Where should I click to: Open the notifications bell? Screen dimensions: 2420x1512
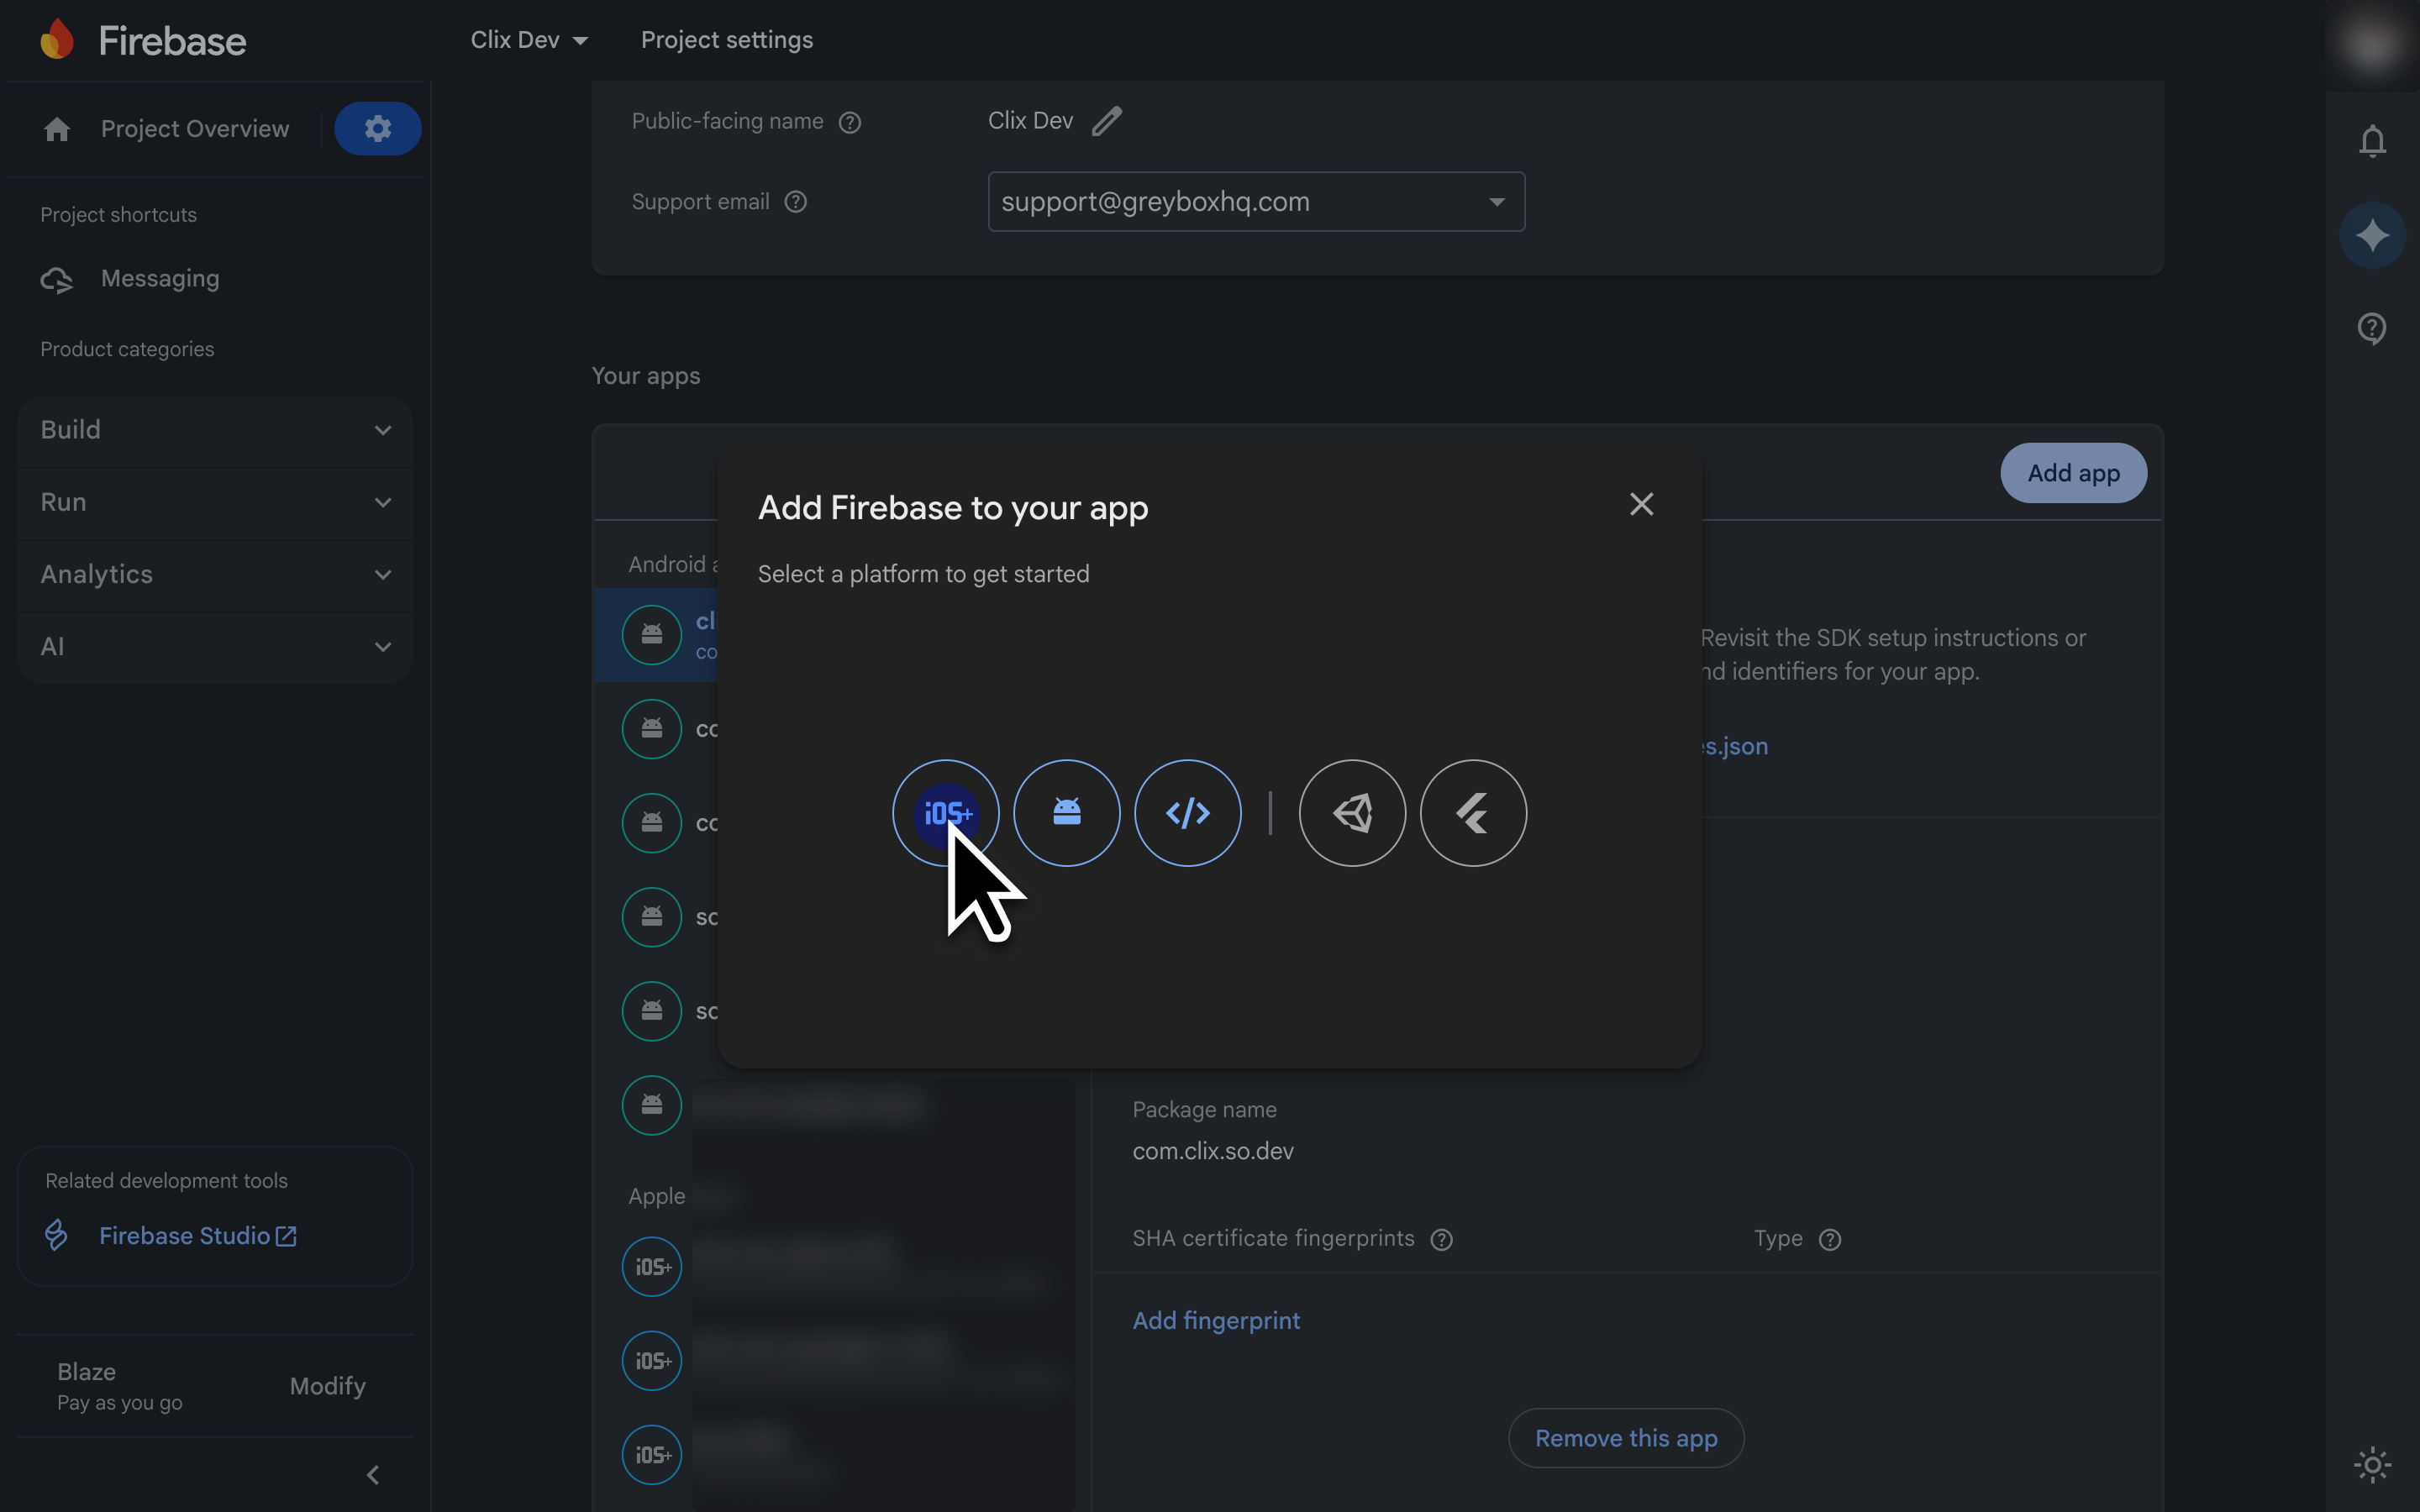coord(2372,141)
